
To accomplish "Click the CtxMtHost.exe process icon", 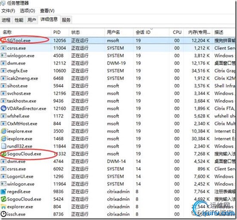I will (x=3, y=124).
